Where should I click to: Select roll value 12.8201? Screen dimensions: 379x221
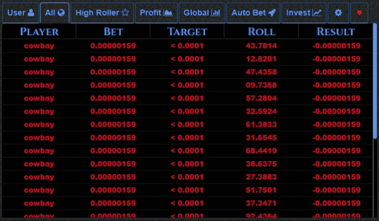coord(261,59)
